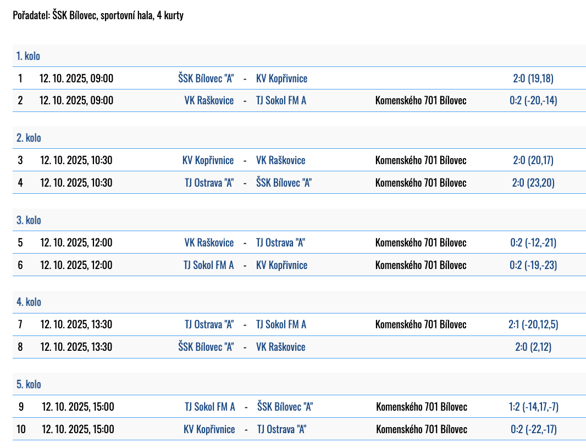This screenshot has height=448, width=586.
Task: Open the 2:1 (-20,12,5) score details
Action: pyautogui.click(x=533, y=324)
